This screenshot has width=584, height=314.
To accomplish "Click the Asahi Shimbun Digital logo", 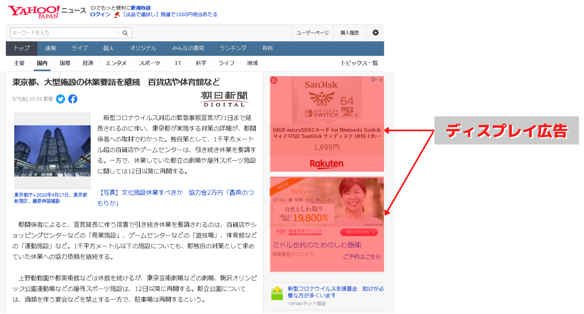I will coord(224,99).
